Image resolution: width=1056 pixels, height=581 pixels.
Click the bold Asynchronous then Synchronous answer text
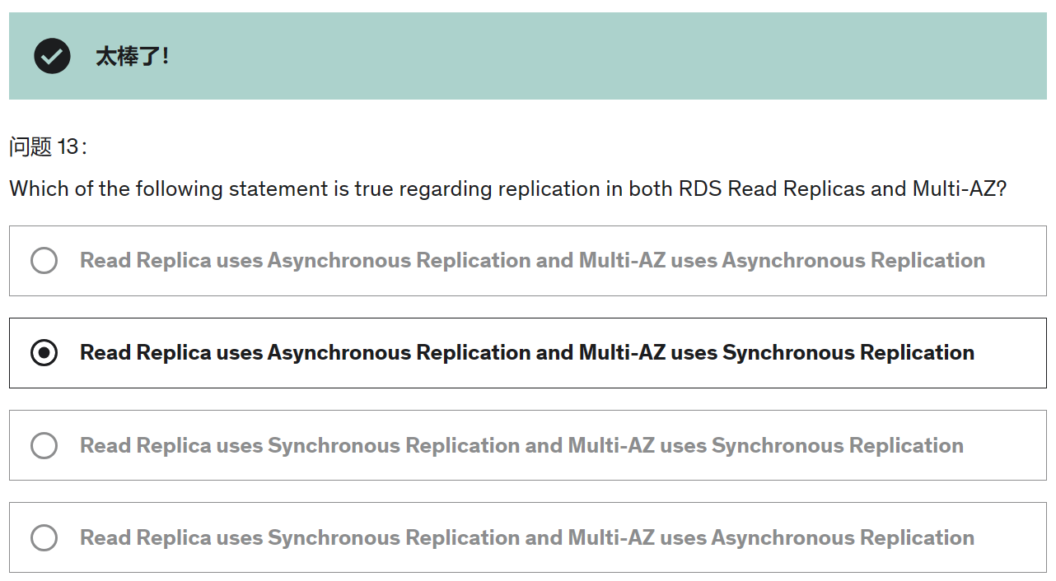point(527,353)
